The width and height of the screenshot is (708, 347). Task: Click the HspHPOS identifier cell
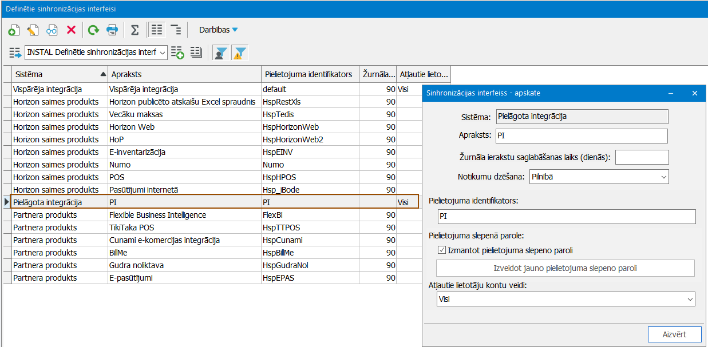pyautogui.click(x=310, y=177)
